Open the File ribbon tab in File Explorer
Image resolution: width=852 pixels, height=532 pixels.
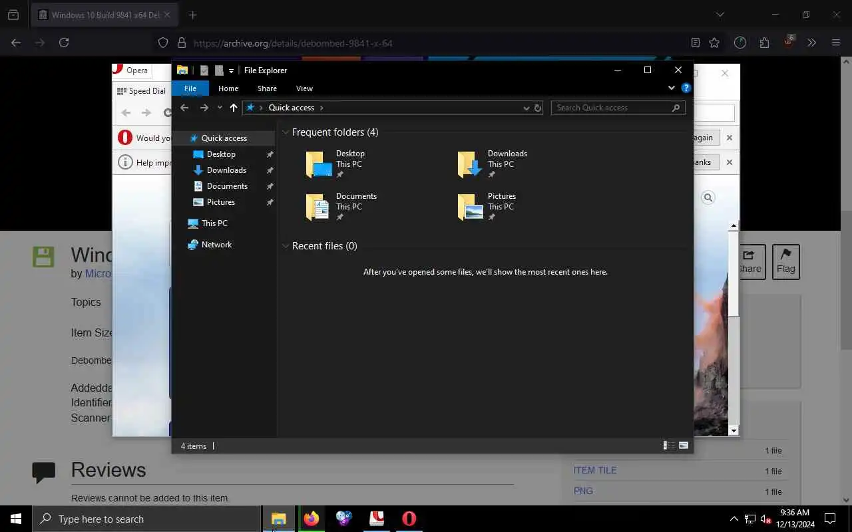coord(190,88)
